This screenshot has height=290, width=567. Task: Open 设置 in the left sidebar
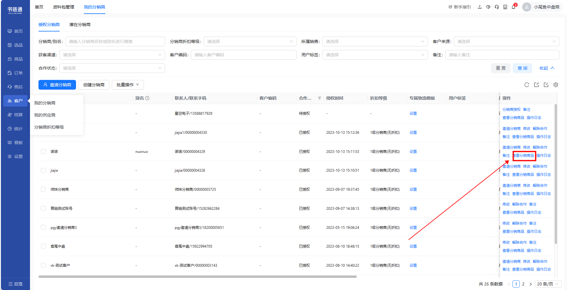point(15,157)
